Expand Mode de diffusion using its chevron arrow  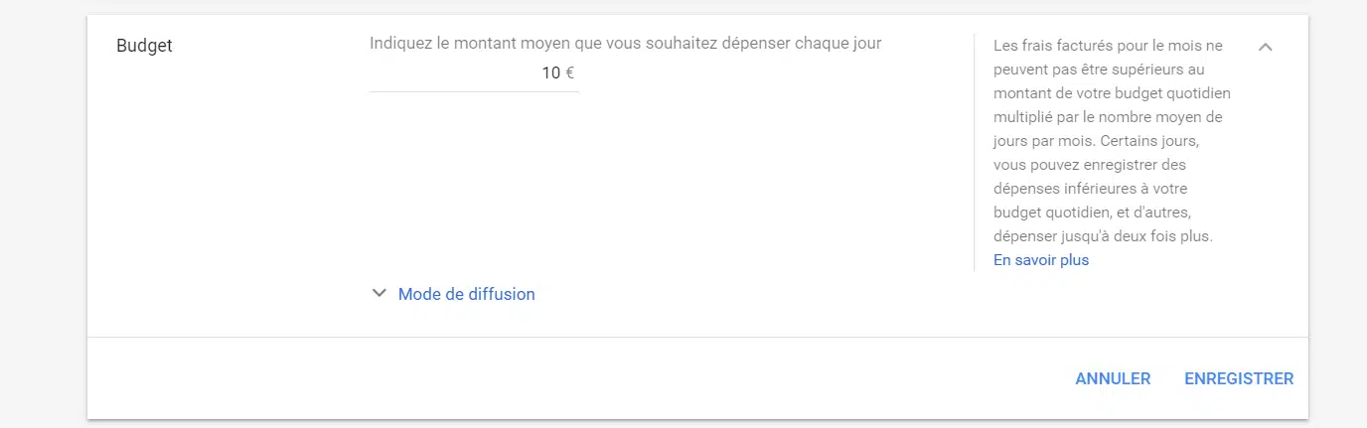coord(379,294)
